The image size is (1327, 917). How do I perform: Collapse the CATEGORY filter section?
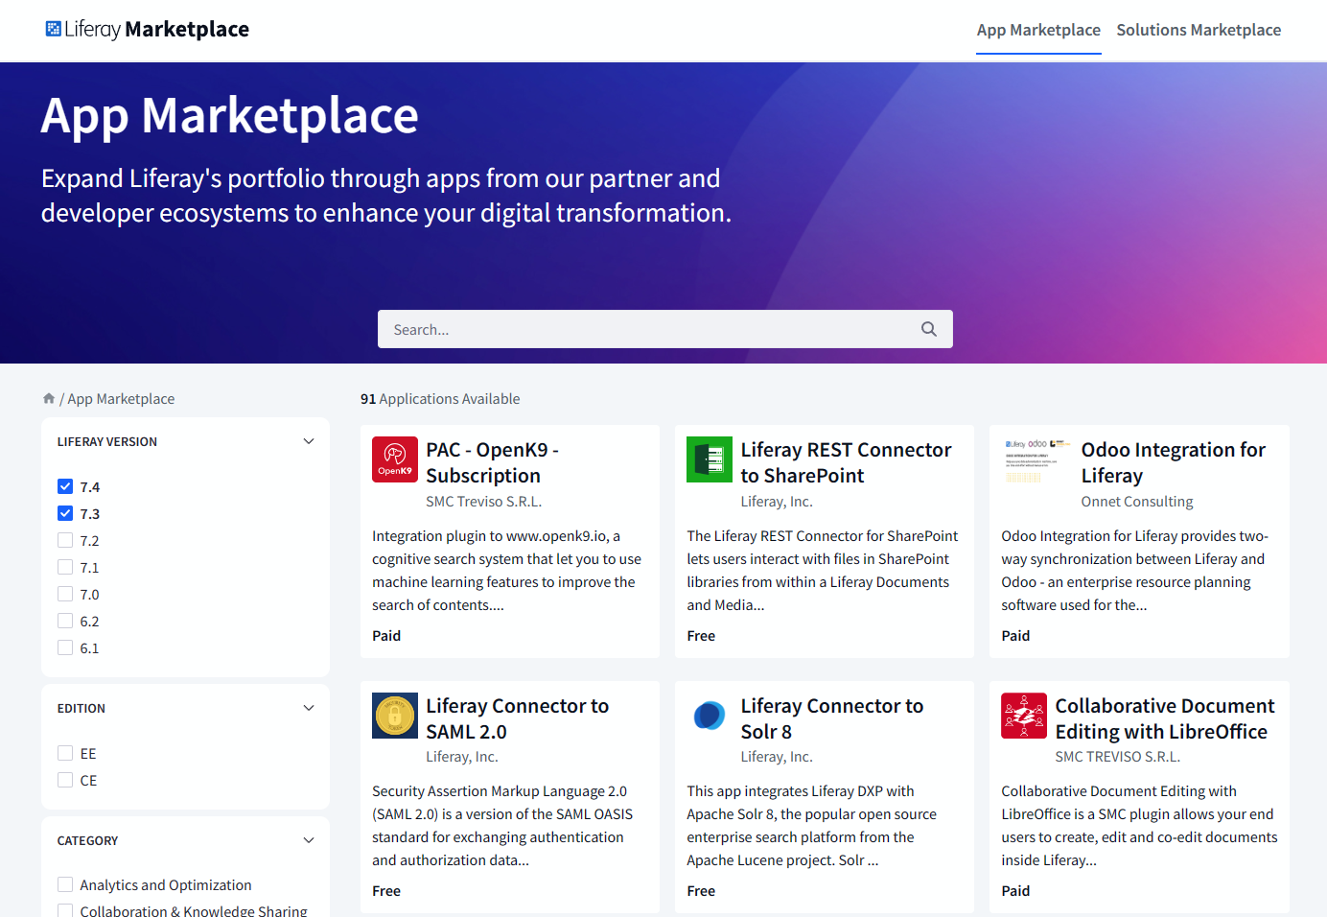click(x=309, y=839)
